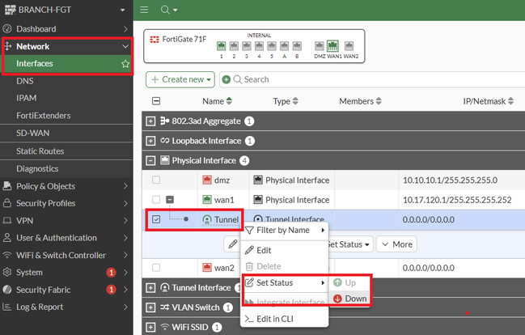This screenshot has width=525, height=335.
Task: Click the Log & Report sidebar icon
Action: [x=7, y=307]
